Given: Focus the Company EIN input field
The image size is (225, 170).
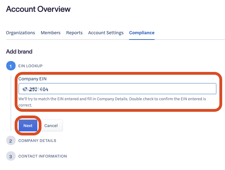Looking at the screenshot, I should (x=117, y=89).
